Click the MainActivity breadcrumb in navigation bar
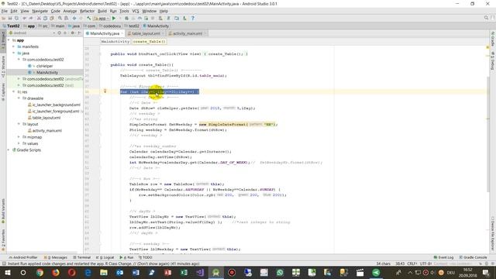496x279 pixels. coord(156,26)
